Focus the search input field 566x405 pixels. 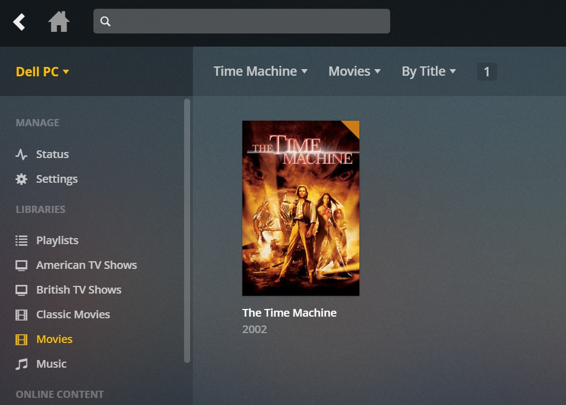pos(241,21)
